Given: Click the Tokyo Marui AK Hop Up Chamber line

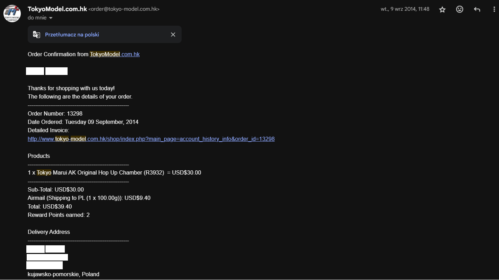Looking at the screenshot, I should (114, 172).
